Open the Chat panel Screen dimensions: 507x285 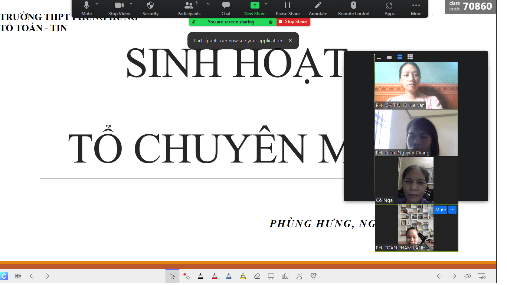[226, 9]
